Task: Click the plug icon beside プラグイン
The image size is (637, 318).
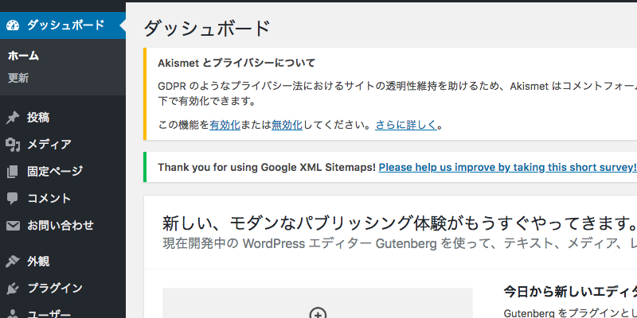Action: tap(13, 289)
